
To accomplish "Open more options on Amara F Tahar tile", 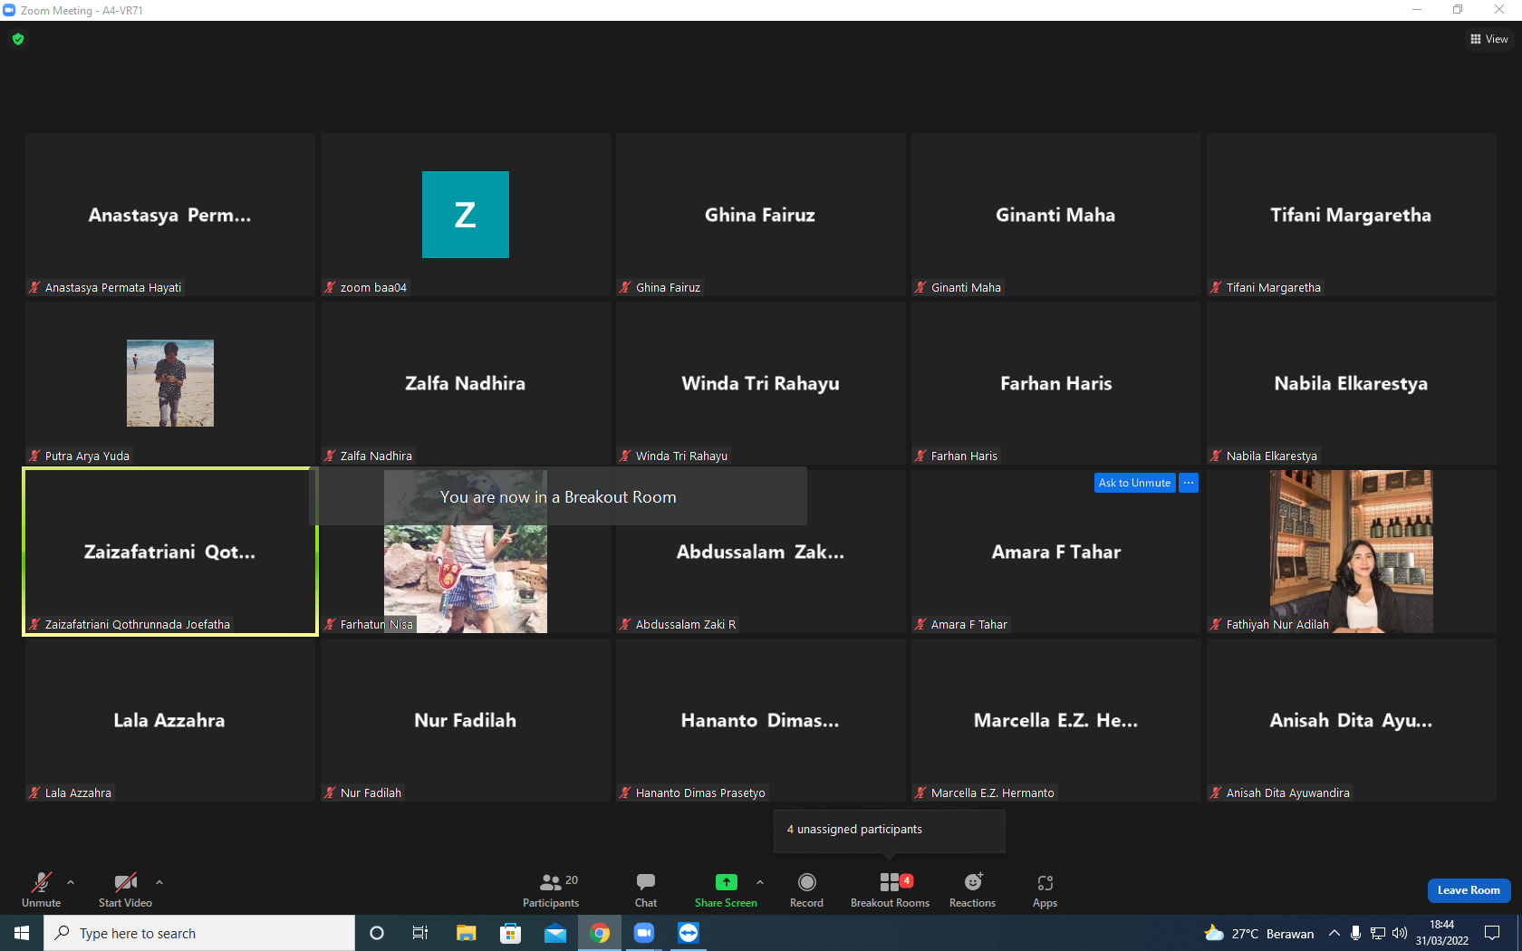I will [1189, 483].
